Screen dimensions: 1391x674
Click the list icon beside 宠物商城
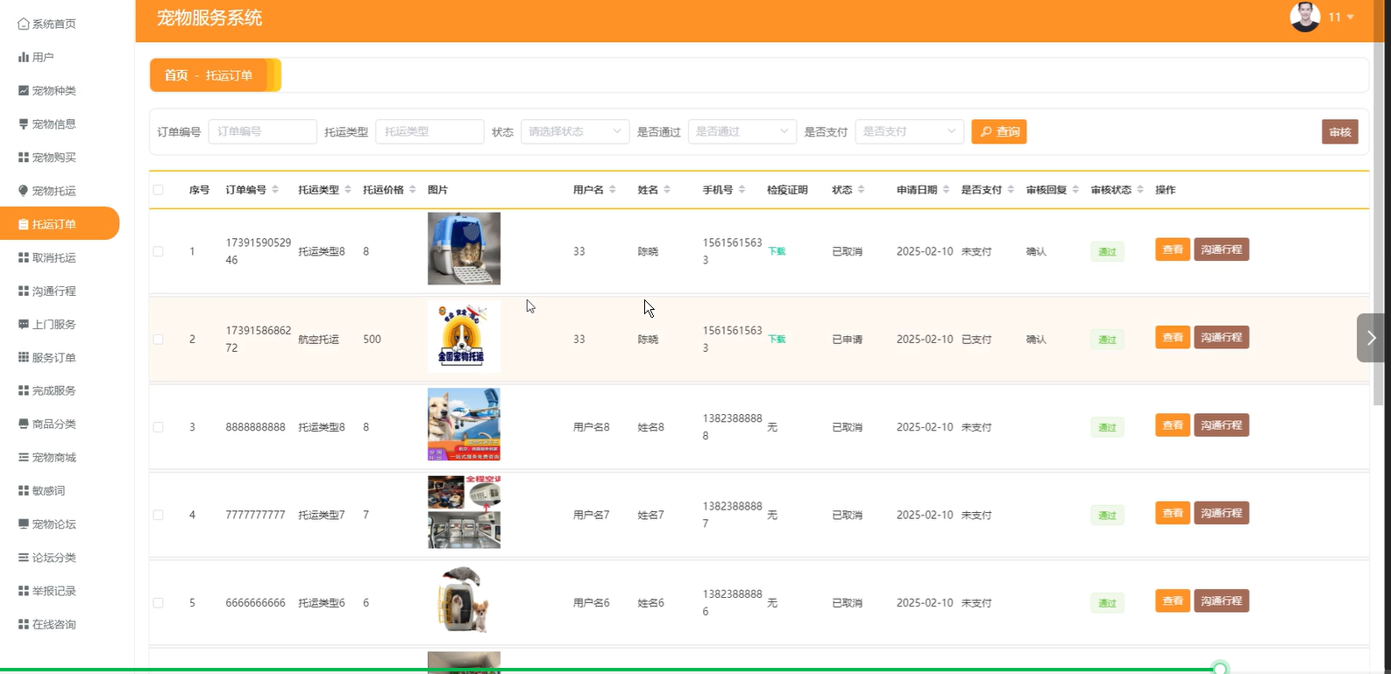(x=24, y=457)
